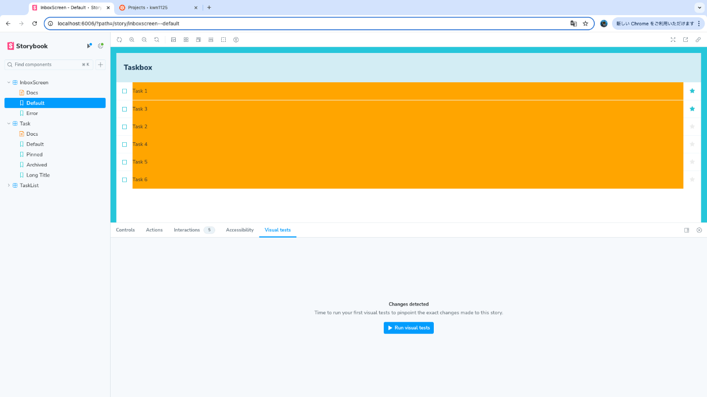Pin star for Task 3
This screenshot has height=397, width=707.
pos(692,108)
